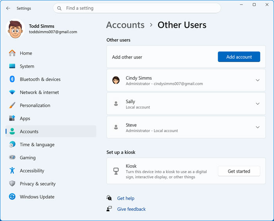Click "Add other user" label
This screenshot has height=221, width=274.
(127, 57)
